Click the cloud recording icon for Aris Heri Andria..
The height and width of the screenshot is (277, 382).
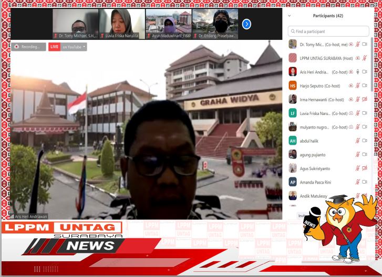[351, 72]
